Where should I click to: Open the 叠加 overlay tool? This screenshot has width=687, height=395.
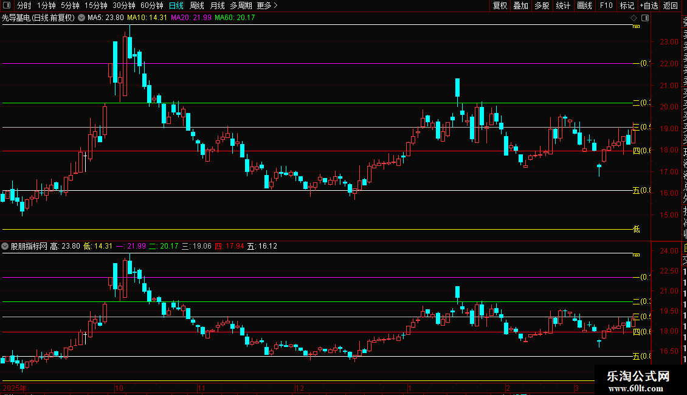click(521, 5)
